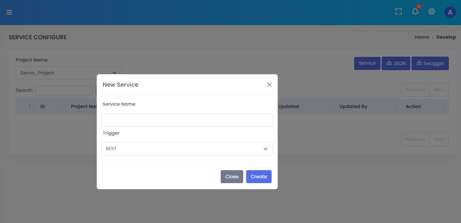Focus the Search text box

coord(64,91)
